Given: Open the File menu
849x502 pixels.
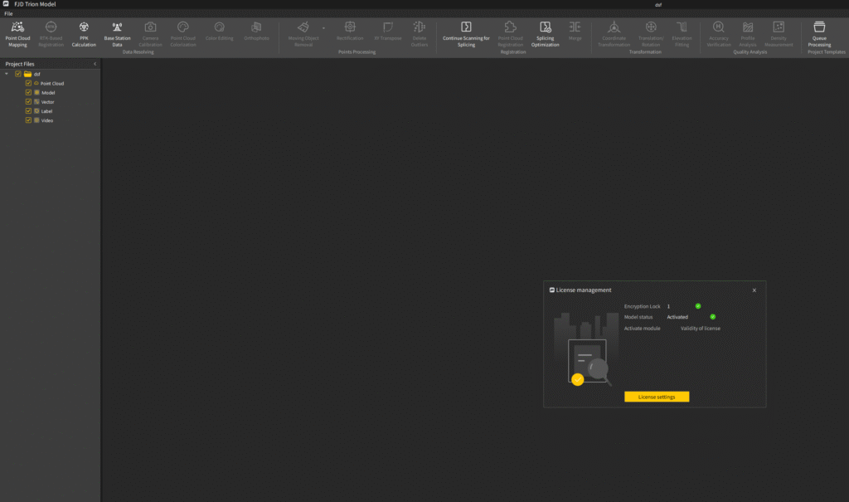Looking at the screenshot, I should tap(8, 13).
